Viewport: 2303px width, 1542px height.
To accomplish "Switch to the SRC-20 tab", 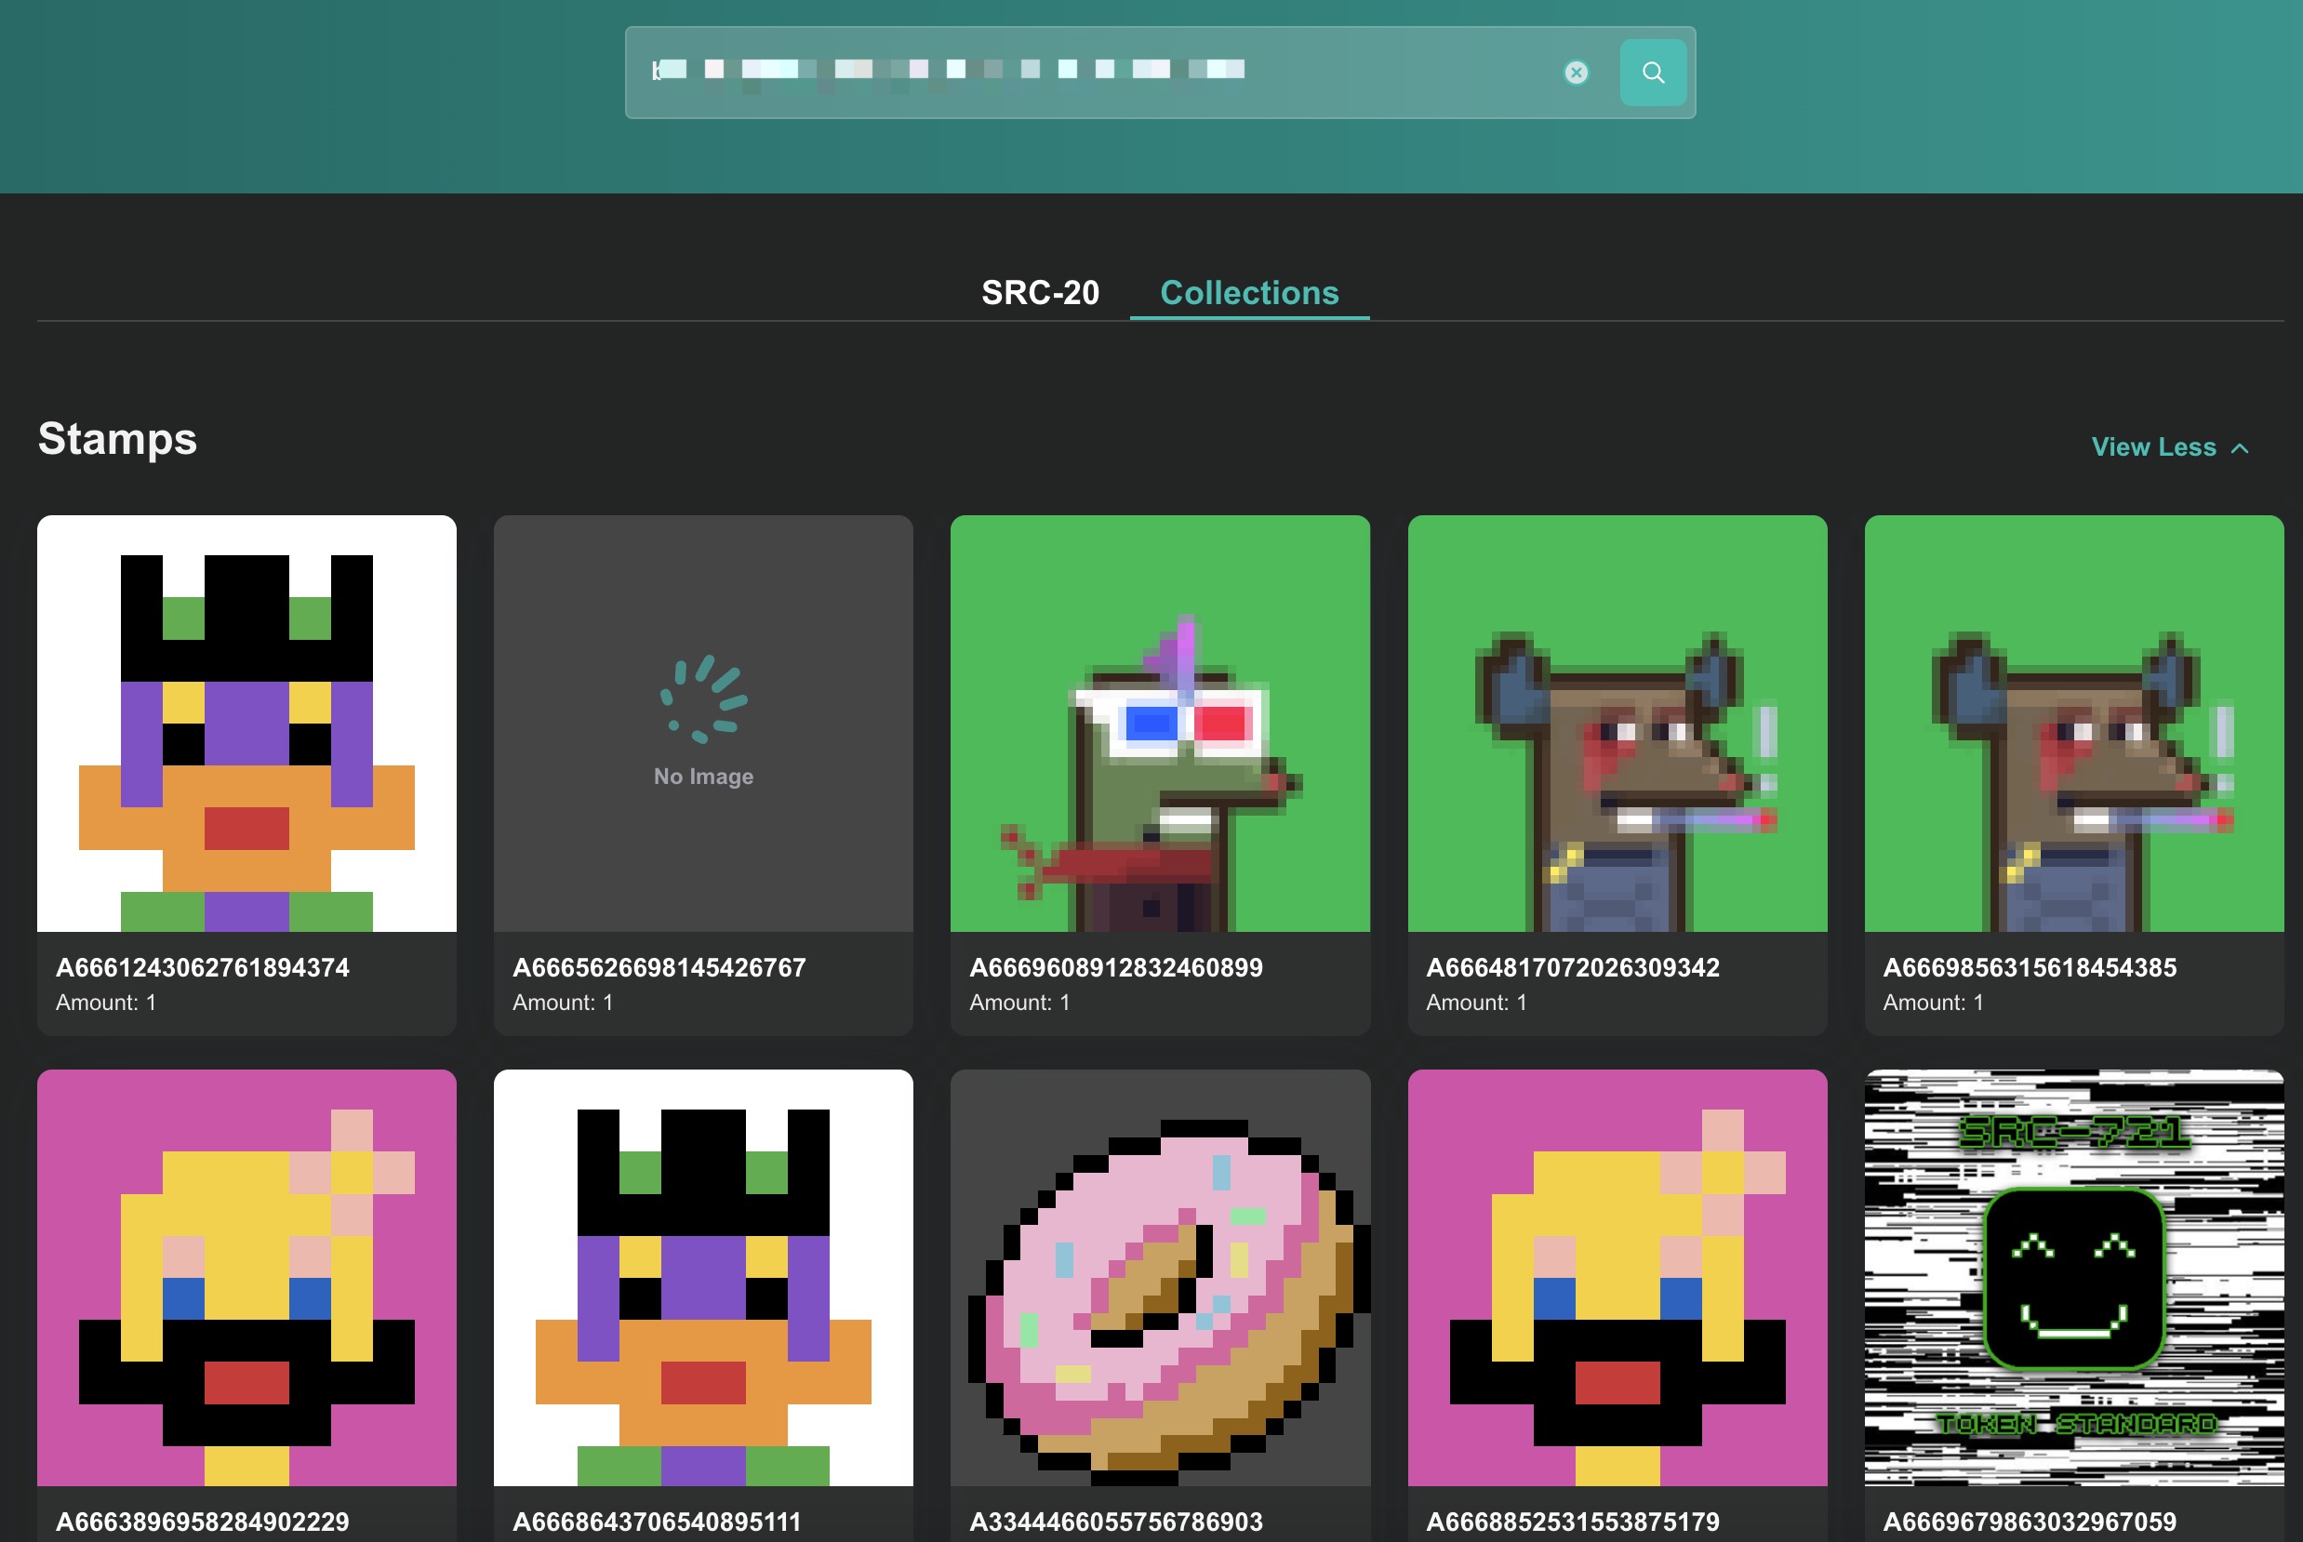I will pyautogui.click(x=1039, y=293).
